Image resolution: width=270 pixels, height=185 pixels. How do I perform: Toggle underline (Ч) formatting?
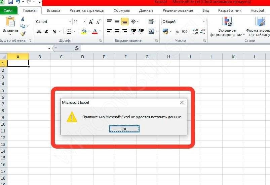(x=54, y=31)
